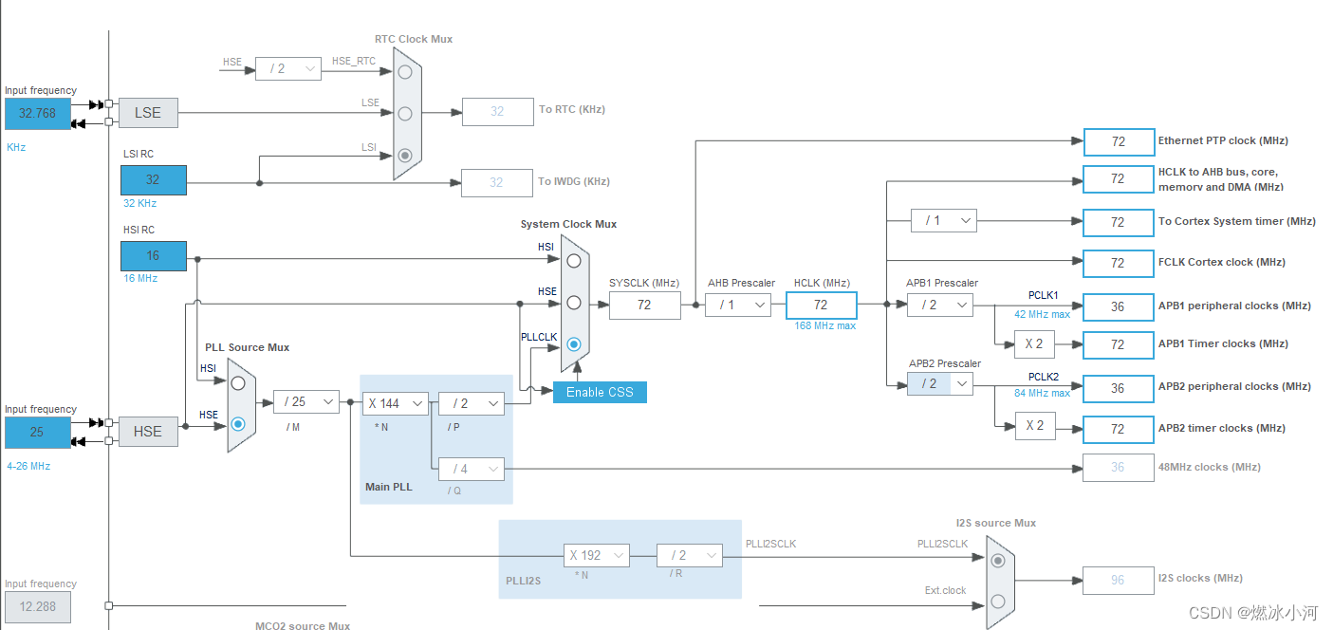This screenshot has width=1333, height=630.
Task: Open the Cortex System timer /1 dropdown
Action: pos(944,220)
